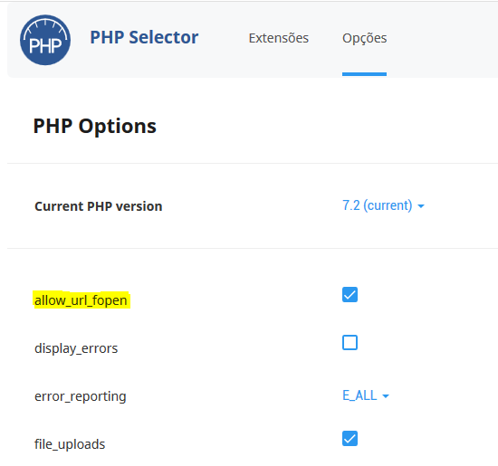Click the Current PHP version label

click(x=99, y=206)
